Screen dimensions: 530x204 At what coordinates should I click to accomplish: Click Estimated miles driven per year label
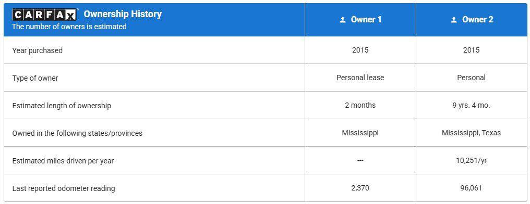(x=63, y=161)
